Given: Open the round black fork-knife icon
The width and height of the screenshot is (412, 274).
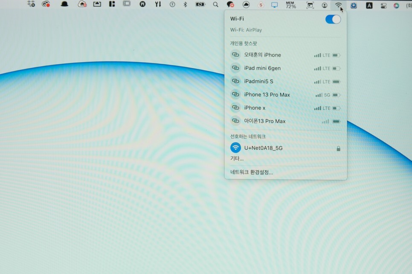Looking at the screenshot, I should 142,4.
